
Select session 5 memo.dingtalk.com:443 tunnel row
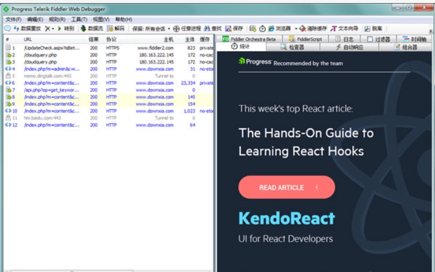pyautogui.click(x=109, y=76)
